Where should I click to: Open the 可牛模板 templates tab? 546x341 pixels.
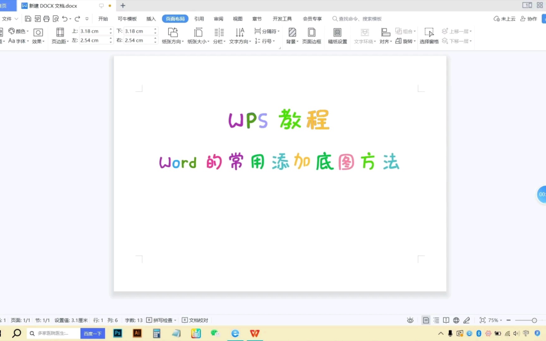127,19
